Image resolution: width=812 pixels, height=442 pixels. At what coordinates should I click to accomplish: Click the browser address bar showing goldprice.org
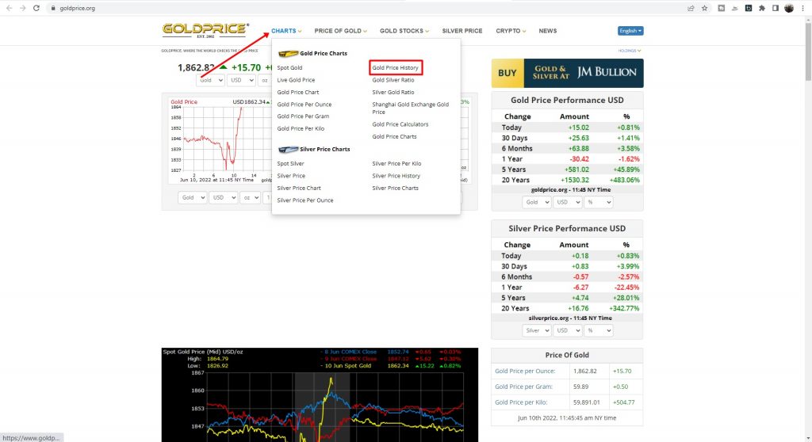click(x=317, y=8)
